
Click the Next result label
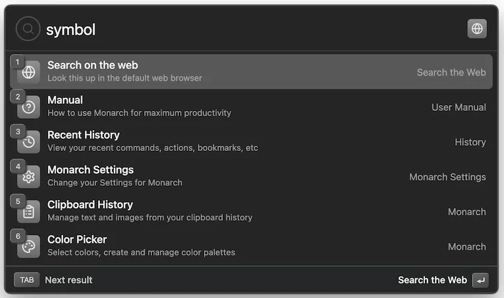pos(68,280)
